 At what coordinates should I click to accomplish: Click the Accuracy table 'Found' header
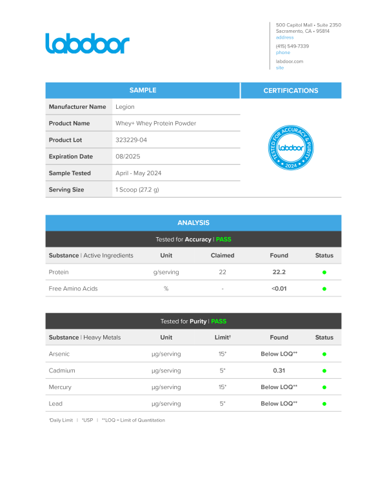pos(279,255)
